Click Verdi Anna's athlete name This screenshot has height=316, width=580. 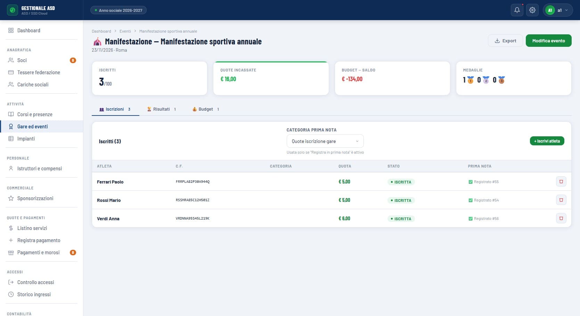[x=108, y=219]
